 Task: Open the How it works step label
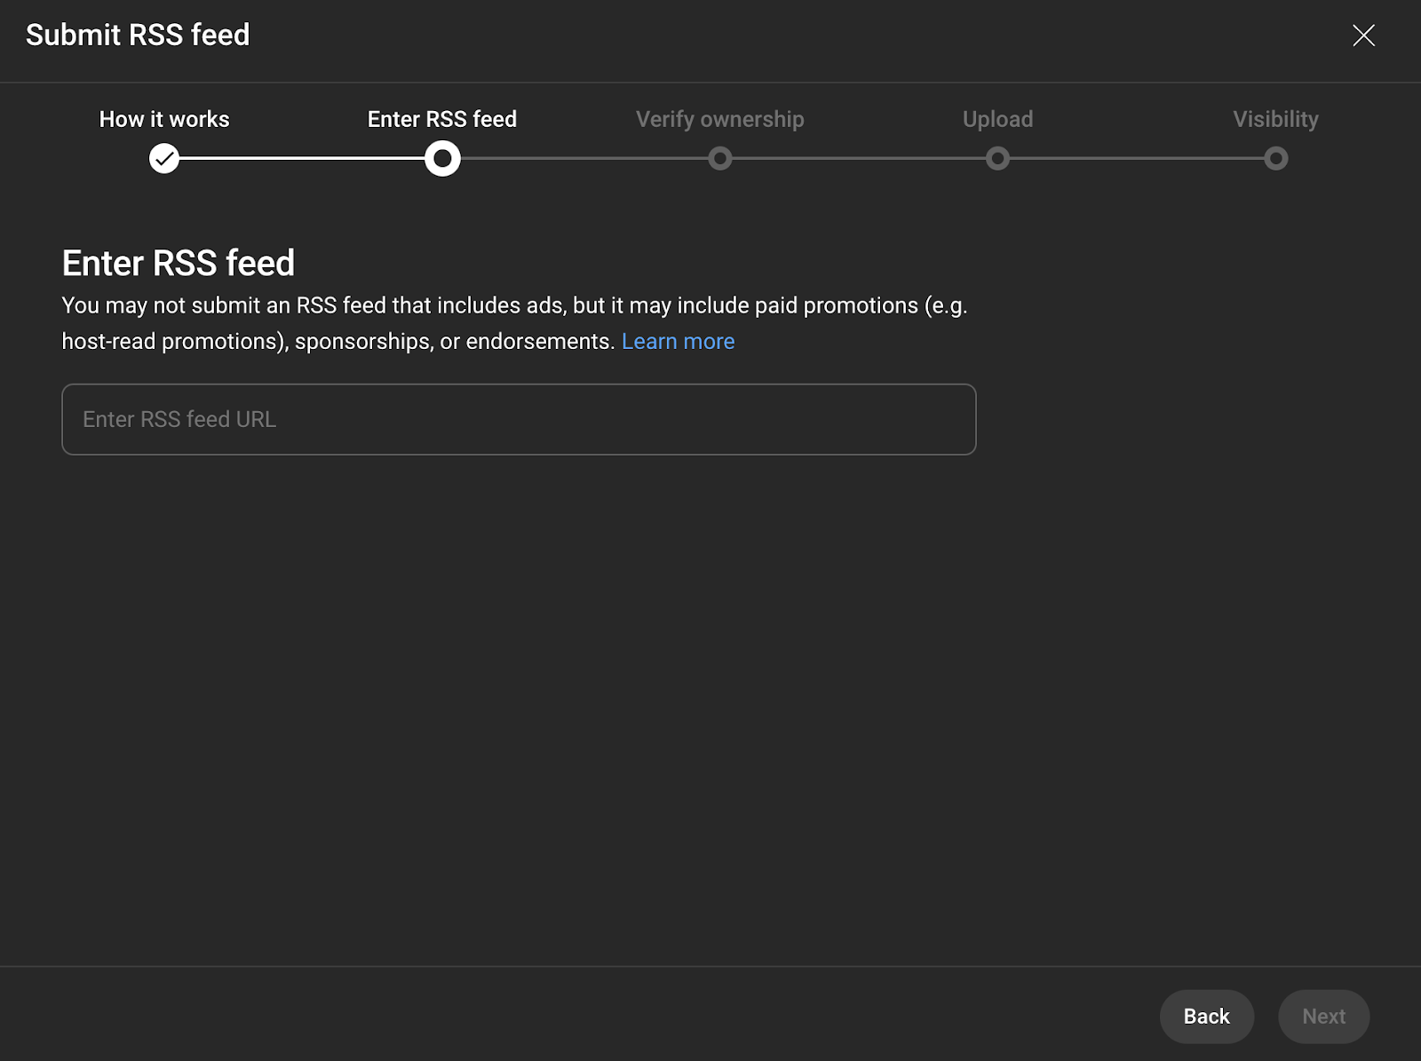click(164, 119)
